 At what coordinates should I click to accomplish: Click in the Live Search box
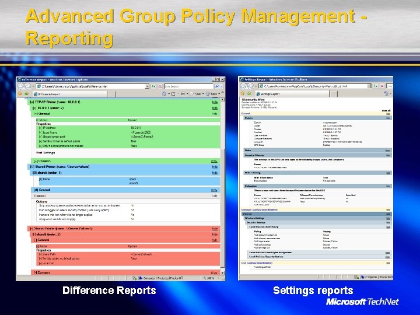tap(188, 86)
